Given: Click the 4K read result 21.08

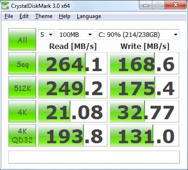Looking at the screenshot, I should pos(73,111).
